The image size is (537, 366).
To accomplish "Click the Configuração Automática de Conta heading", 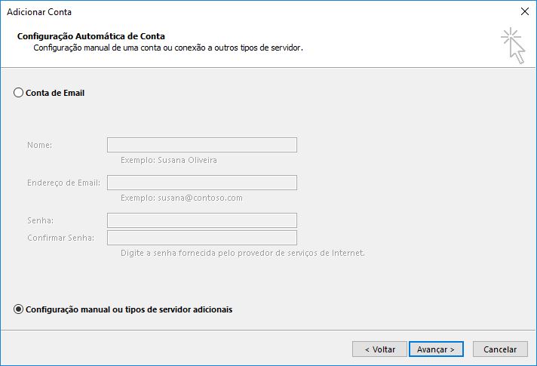I will [91, 36].
